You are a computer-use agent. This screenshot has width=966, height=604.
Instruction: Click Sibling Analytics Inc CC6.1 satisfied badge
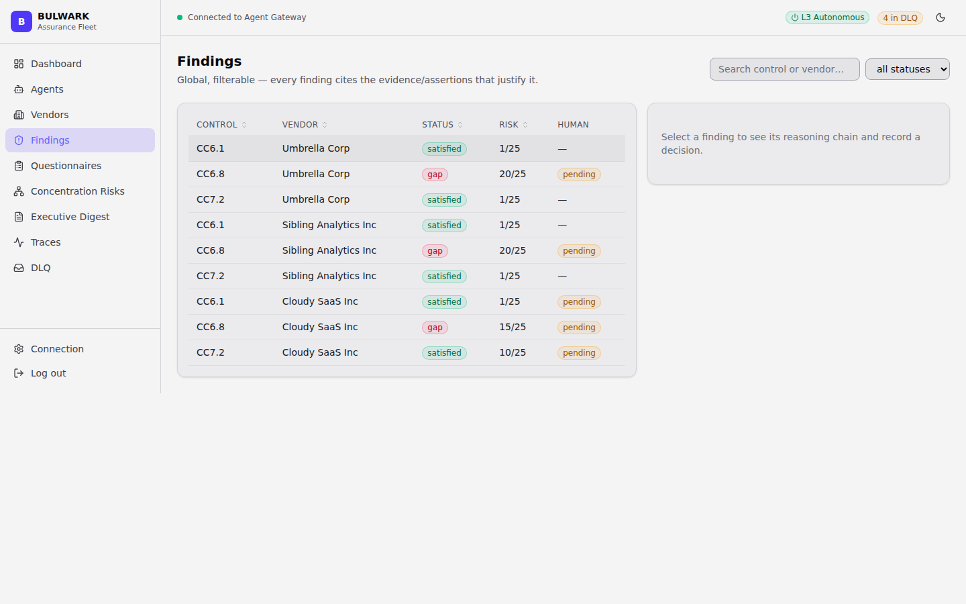pyautogui.click(x=444, y=225)
